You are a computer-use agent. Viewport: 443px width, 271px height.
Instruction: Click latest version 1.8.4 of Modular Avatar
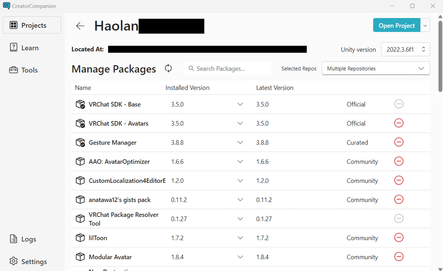[262, 257]
